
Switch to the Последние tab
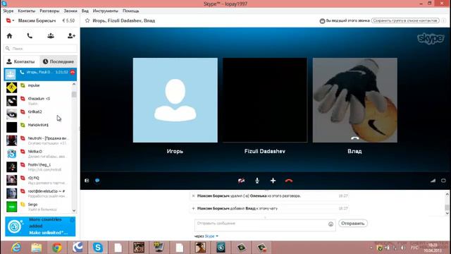[58, 61]
